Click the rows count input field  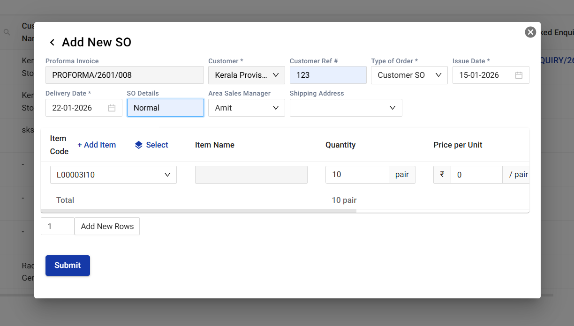(58, 226)
